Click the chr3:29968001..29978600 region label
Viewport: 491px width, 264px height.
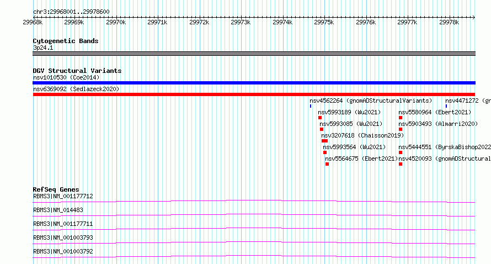71,12
